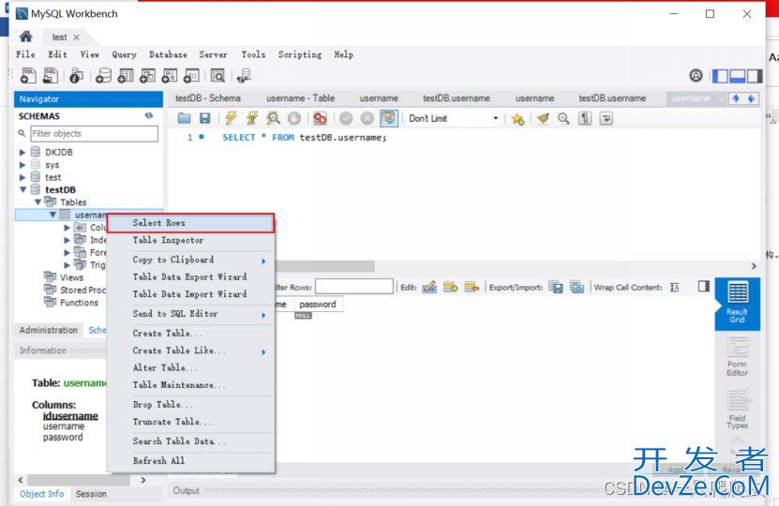Viewport: 779px width, 506px height.
Task: Open Session tab
Action: click(91, 494)
